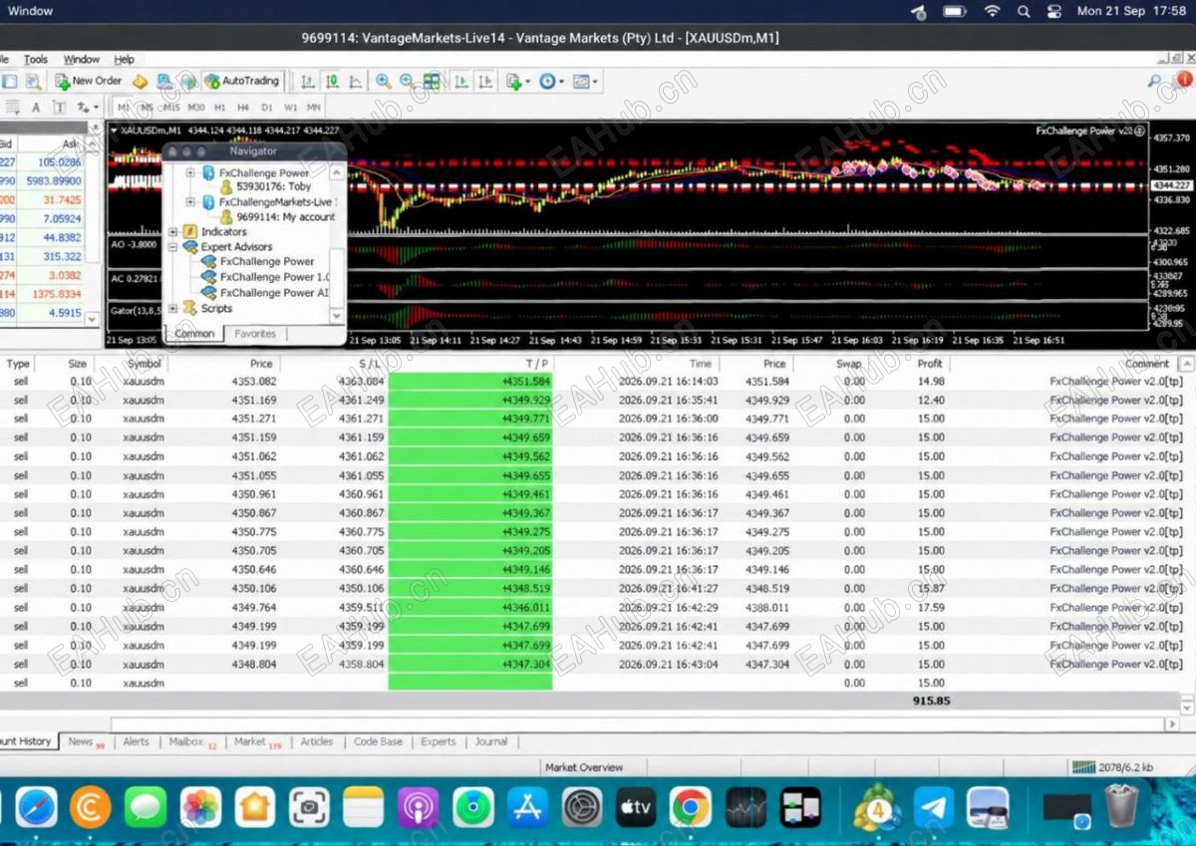Screen dimensions: 1196x846
Task: Open the Window menu in MetaTrader
Action: click(x=82, y=60)
